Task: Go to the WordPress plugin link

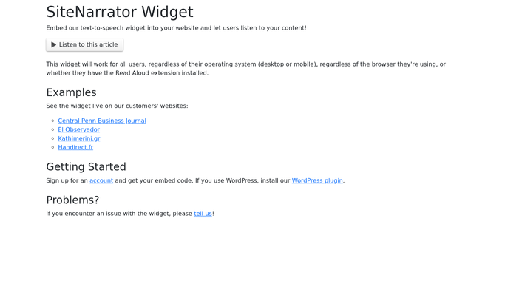Action: point(317,180)
